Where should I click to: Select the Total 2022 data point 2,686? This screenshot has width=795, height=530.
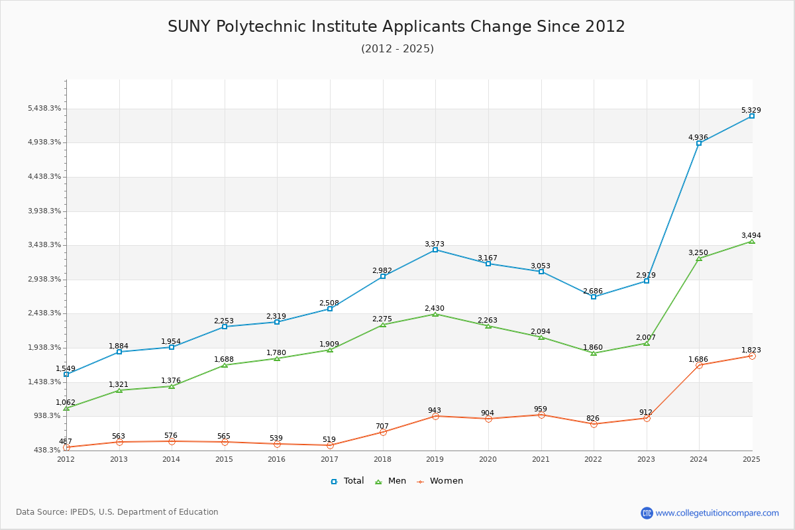click(x=594, y=297)
